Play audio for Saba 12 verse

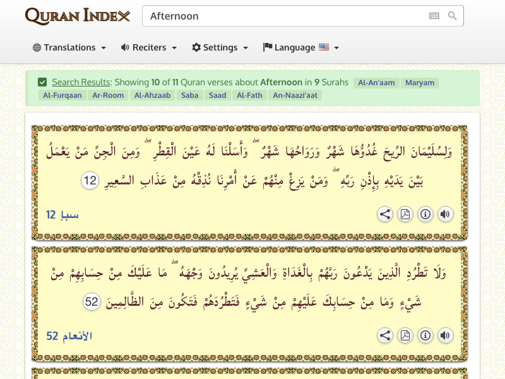click(446, 214)
